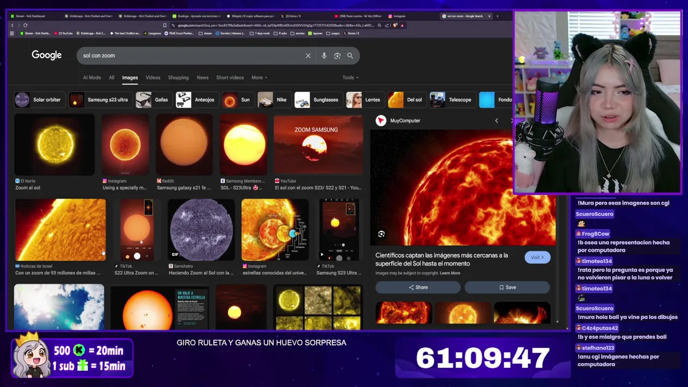Open the Noticias de Israel sun thumbnail
Image resolution: width=688 pixels, height=387 pixels.
coord(60,230)
